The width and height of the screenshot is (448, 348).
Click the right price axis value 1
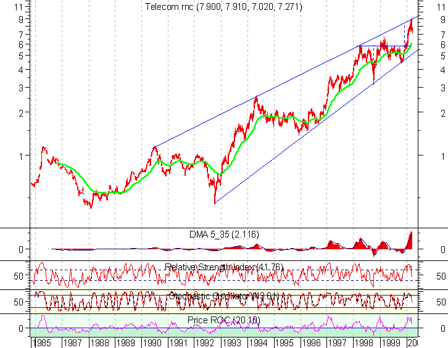click(443, 156)
